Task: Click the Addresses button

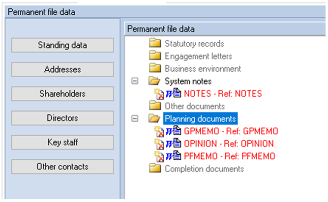Action: (62, 69)
